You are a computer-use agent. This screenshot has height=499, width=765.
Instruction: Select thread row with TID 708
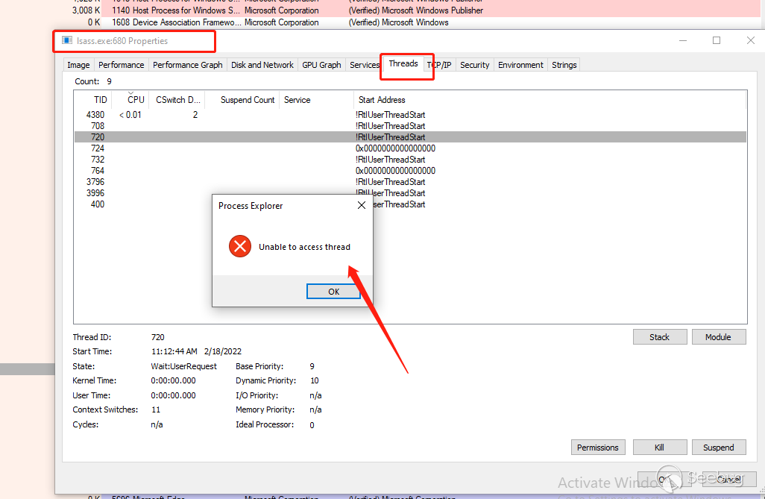tap(410, 126)
